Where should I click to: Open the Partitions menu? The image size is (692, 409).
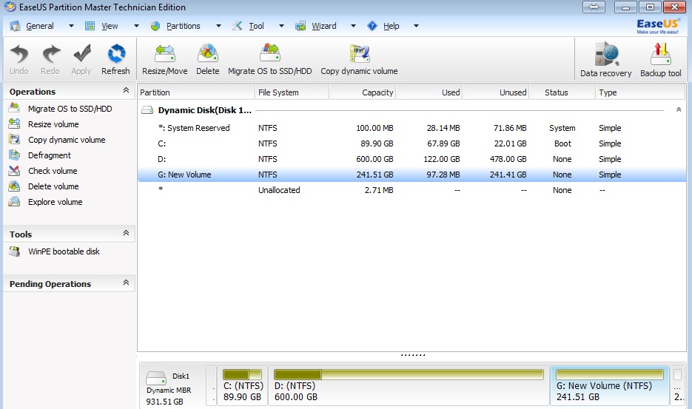183,26
